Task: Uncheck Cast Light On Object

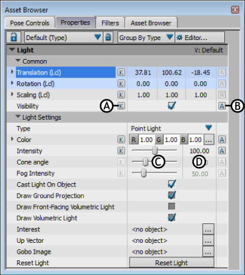Action: (x=171, y=184)
